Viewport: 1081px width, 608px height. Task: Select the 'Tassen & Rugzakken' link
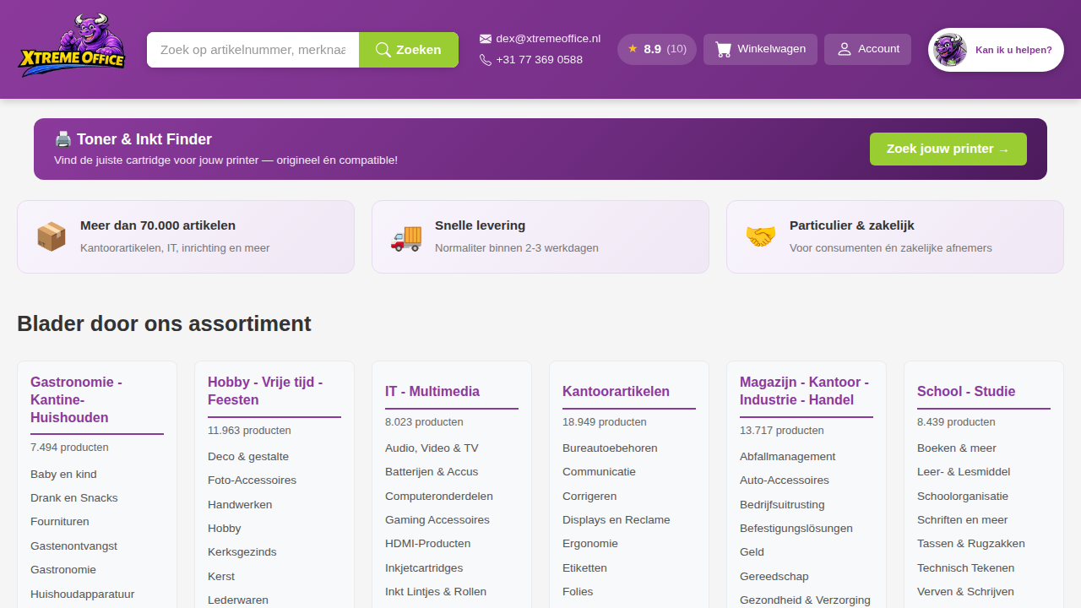(x=970, y=543)
